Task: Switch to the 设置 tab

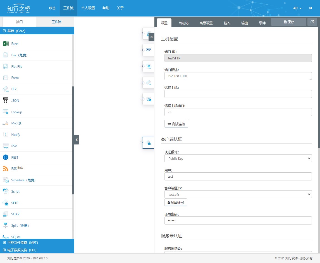Action: pyautogui.click(x=164, y=23)
